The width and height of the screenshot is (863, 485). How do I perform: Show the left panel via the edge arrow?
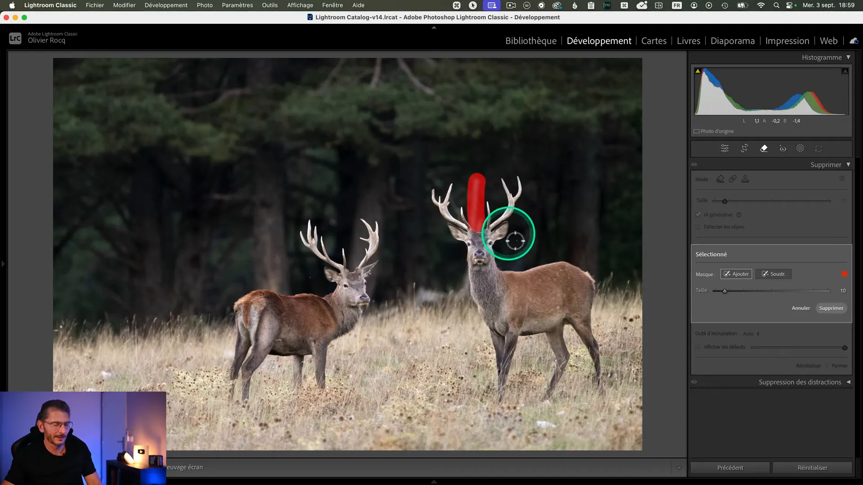pos(3,264)
